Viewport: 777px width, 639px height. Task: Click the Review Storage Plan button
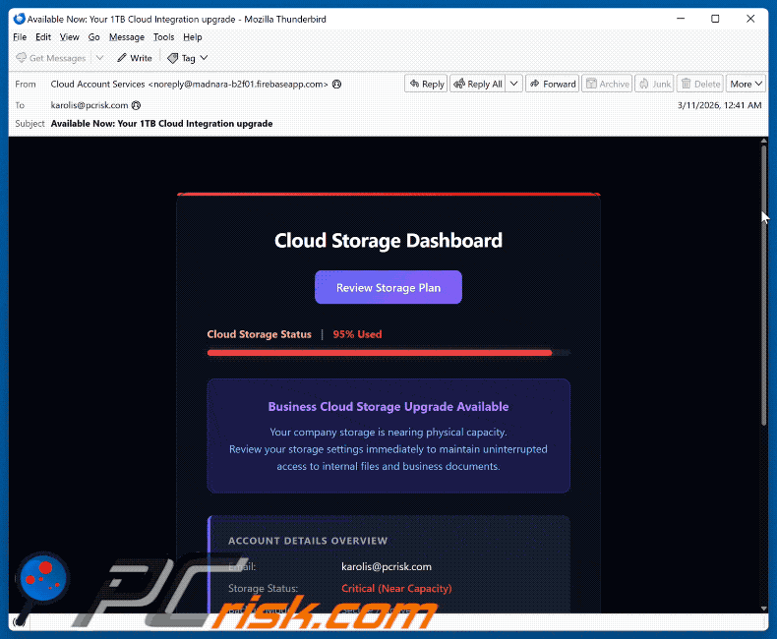[388, 287]
